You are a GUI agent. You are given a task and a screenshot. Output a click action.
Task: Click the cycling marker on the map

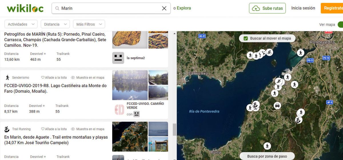click(269, 52)
